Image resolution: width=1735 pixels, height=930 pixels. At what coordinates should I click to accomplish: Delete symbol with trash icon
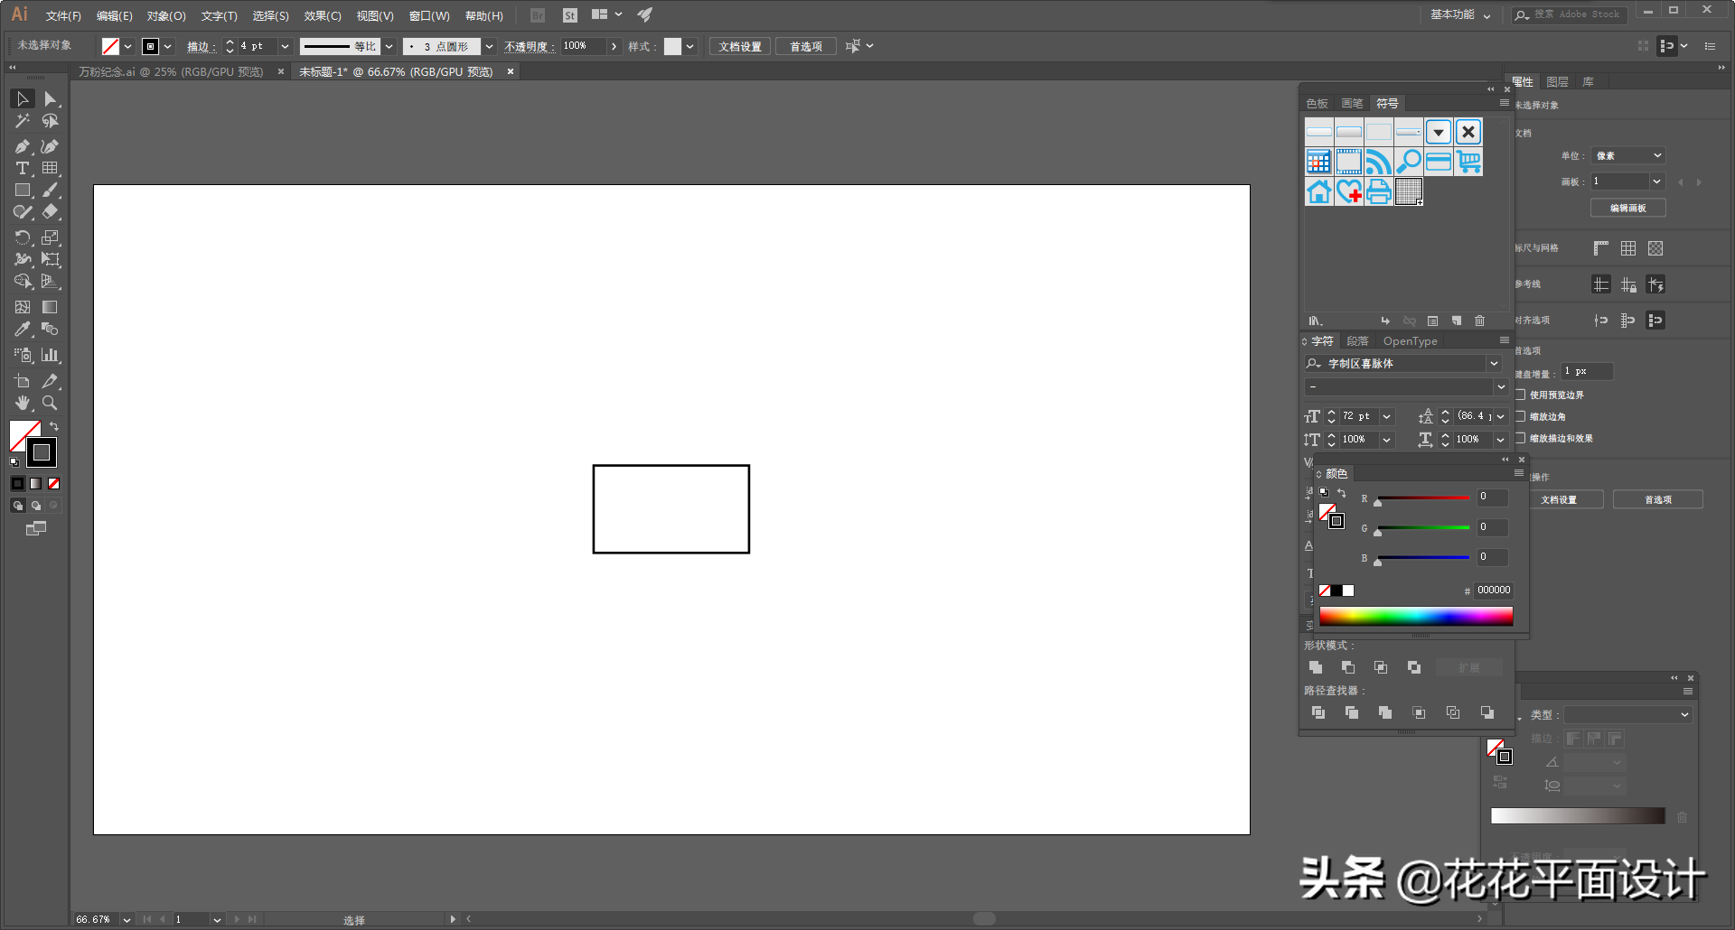tap(1480, 321)
